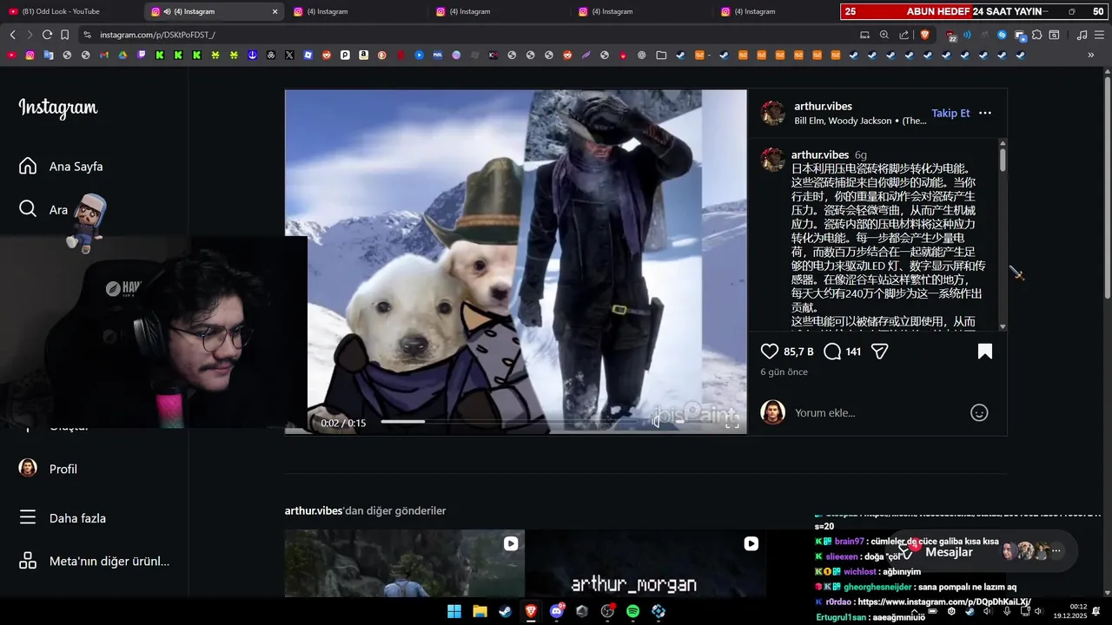Reload the page with the refresh icon

coord(47,35)
